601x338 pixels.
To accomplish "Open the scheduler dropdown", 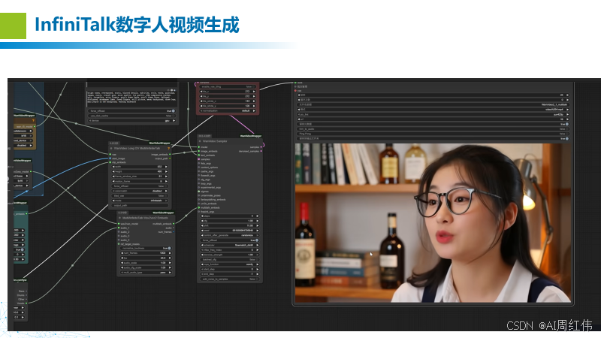I will [229, 245].
